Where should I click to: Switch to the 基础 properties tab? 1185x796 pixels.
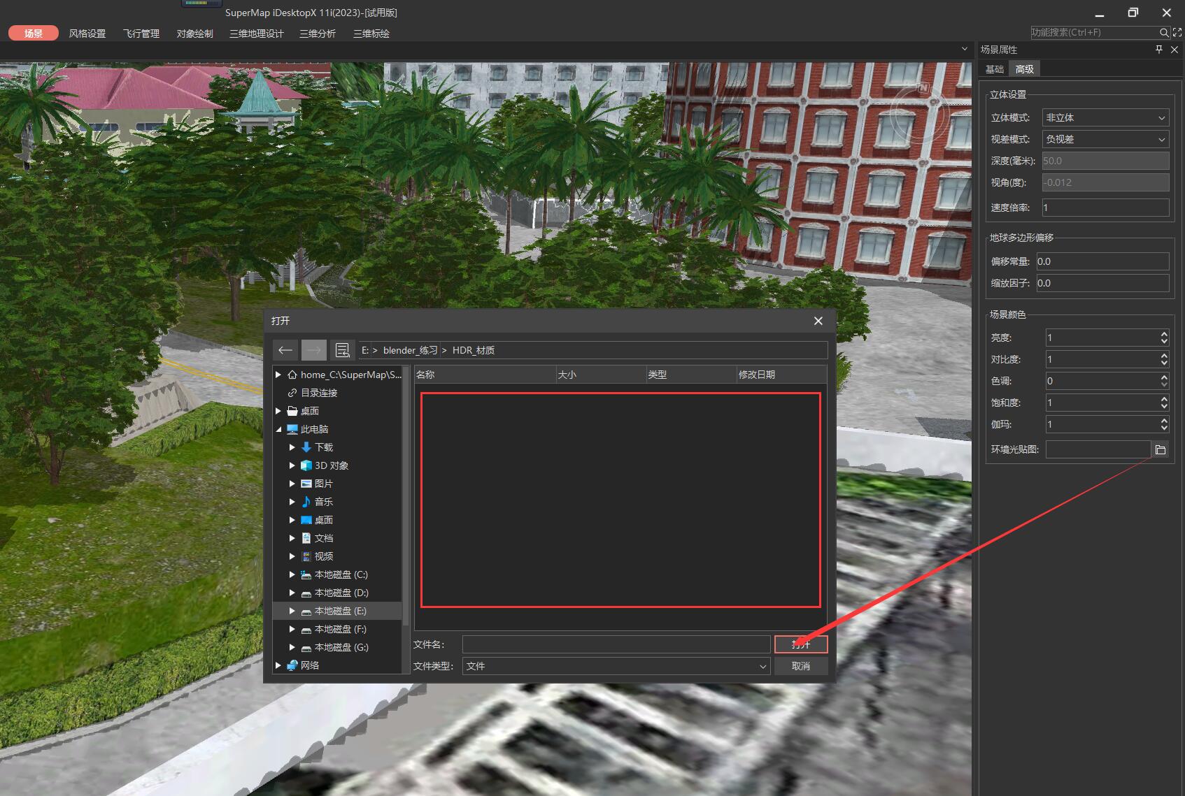tap(995, 69)
